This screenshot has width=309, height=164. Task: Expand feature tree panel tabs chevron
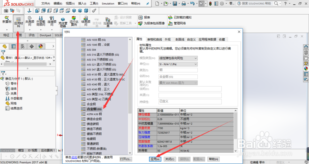coord(53,46)
